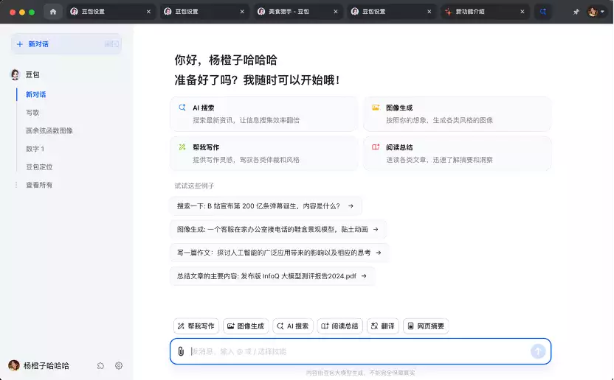Open the 豆包定位 conversation
Screen dimensions: 614x380
pyautogui.click(x=39, y=167)
